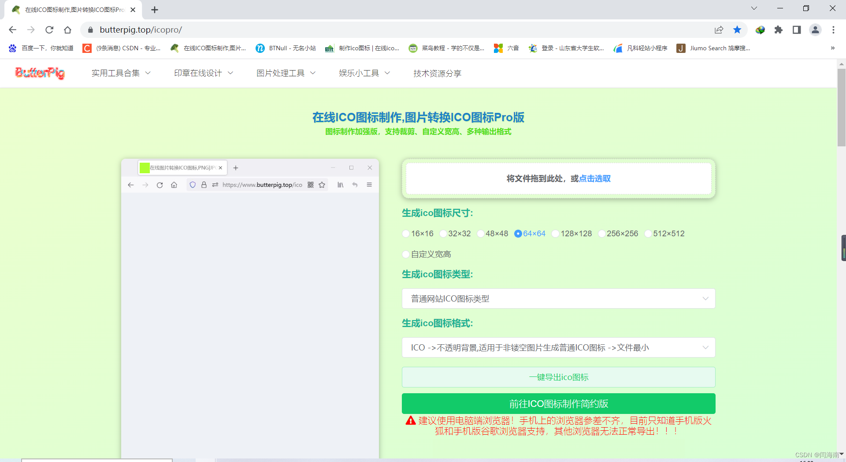Screen dimensions: 846x462
Task: Open Chrome three-dot menu
Action: point(833,30)
